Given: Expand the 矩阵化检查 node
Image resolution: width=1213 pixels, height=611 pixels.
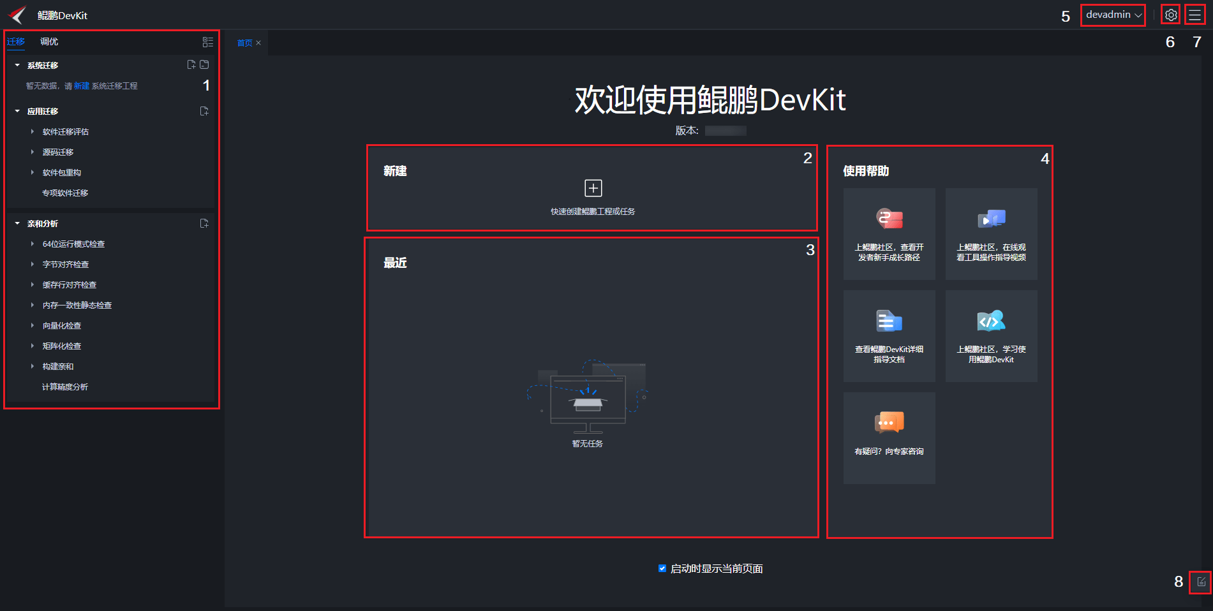Looking at the screenshot, I should 33,346.
